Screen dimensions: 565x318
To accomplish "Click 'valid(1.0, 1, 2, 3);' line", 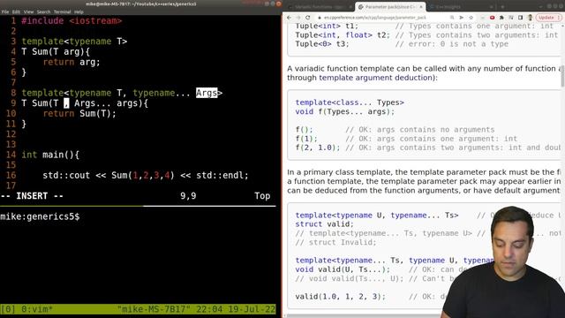I will pyautogui.click(x=340, y=297).
